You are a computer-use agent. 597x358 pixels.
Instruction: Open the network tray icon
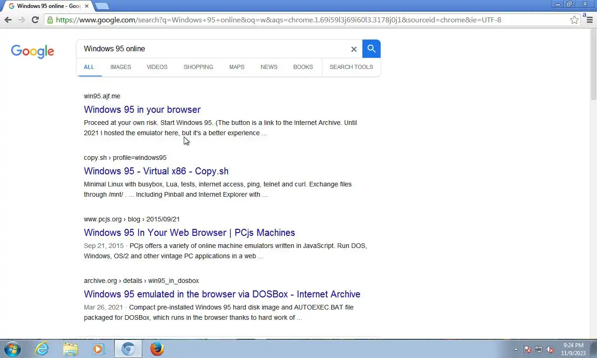539,349
